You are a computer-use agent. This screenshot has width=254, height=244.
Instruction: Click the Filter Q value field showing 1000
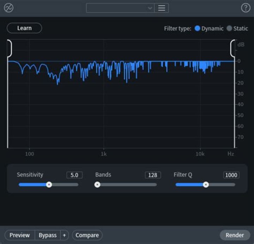(231, 175)
